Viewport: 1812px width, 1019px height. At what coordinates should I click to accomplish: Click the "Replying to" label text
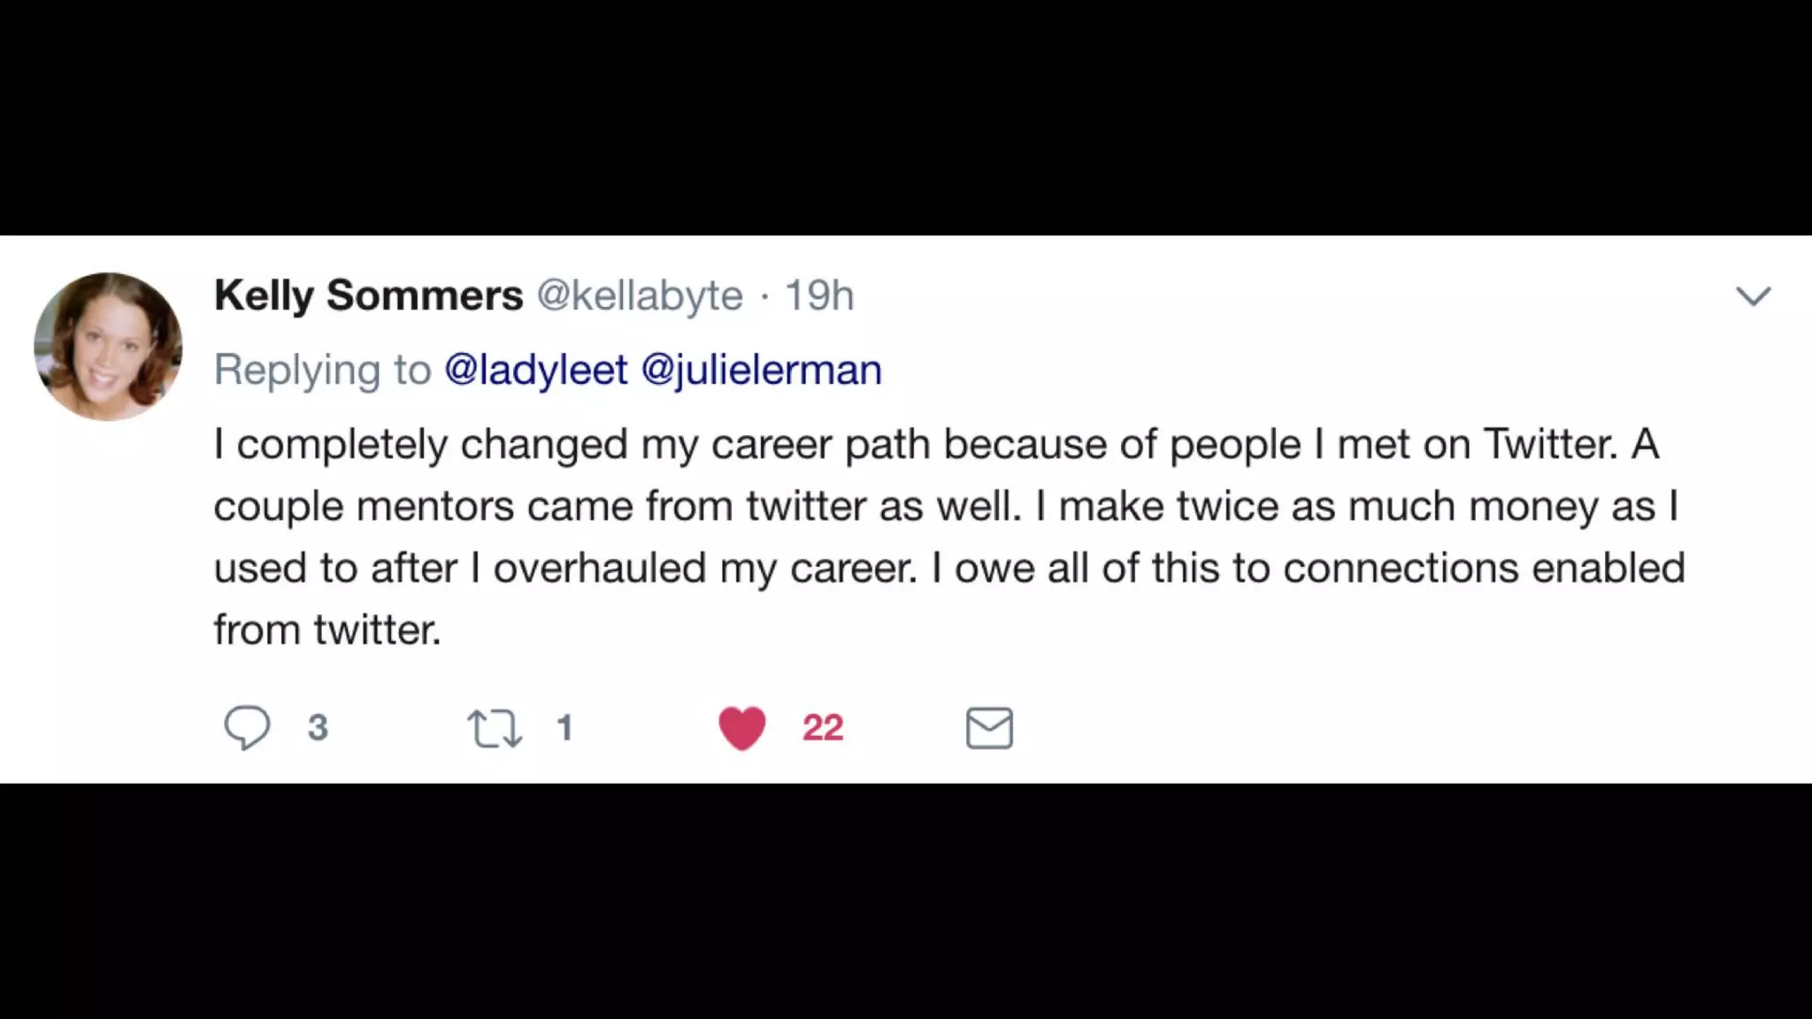(x=323, y=370)
